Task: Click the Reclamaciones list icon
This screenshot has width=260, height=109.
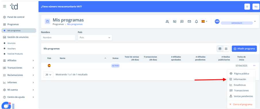Action: pyautogui.click(x=5, y=75)
